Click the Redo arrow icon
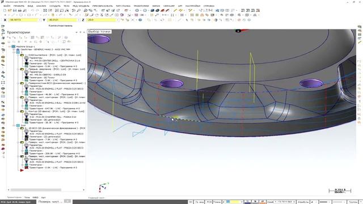Viewport: 363px width, 204px height. point(37,10)
